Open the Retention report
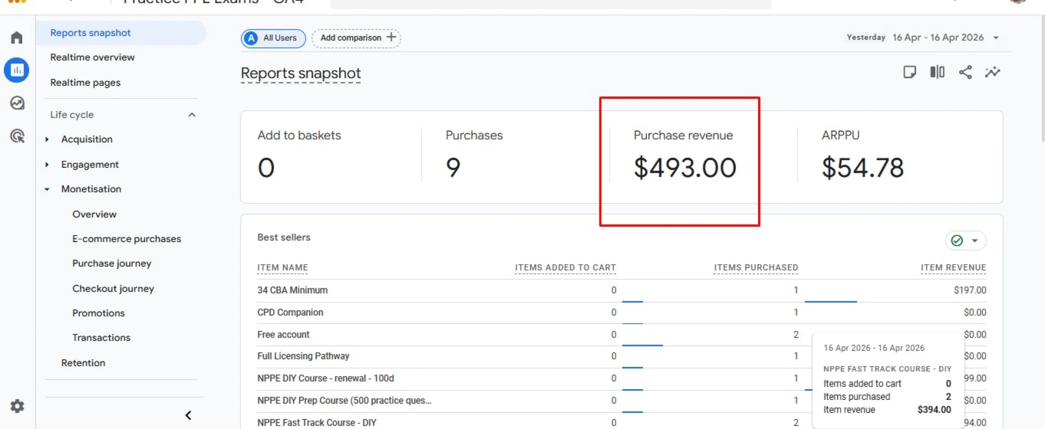 83,363
